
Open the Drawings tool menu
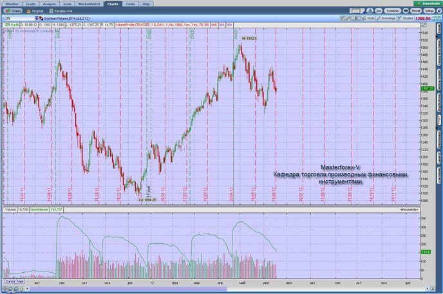pyautogui.click(x=386, y=18)
